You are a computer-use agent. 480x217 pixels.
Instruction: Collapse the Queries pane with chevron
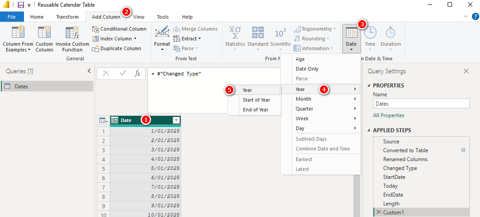pyautogui.click(x=89, y=71)
